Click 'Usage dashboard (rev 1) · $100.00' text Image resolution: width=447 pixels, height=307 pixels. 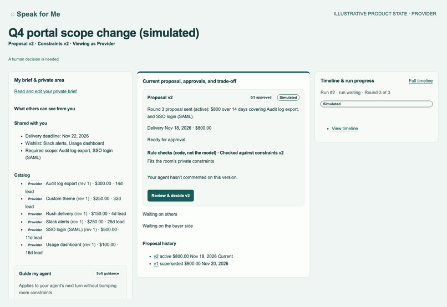pos(81,244)
